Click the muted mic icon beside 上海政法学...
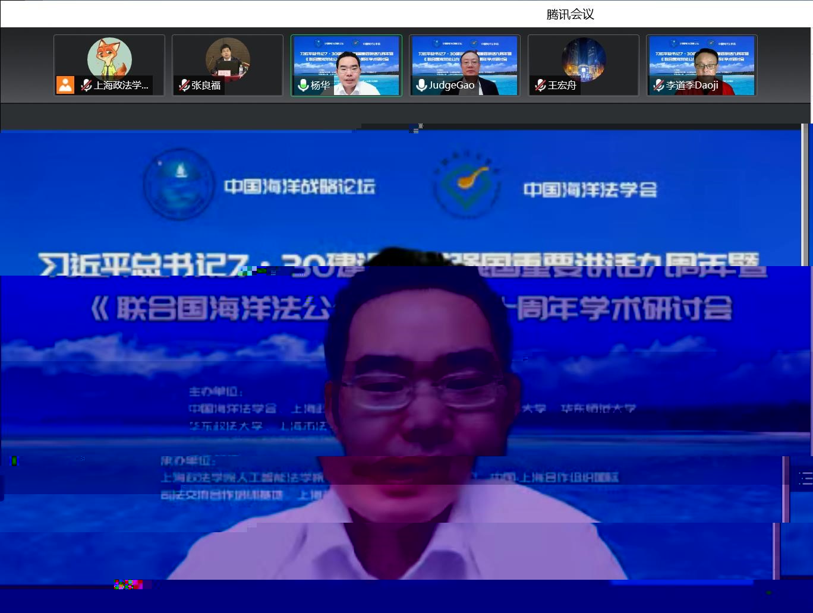 (86, 86)
